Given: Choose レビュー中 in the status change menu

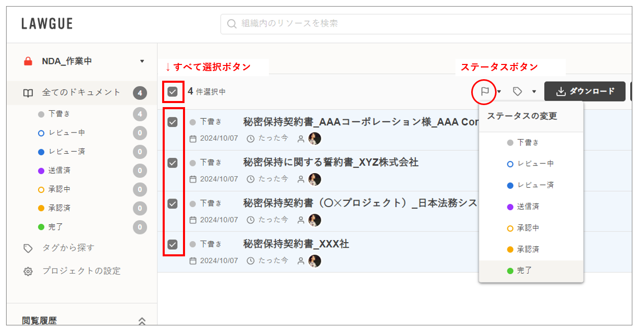Looking at the screenshot, I should [x=535, y=164].
